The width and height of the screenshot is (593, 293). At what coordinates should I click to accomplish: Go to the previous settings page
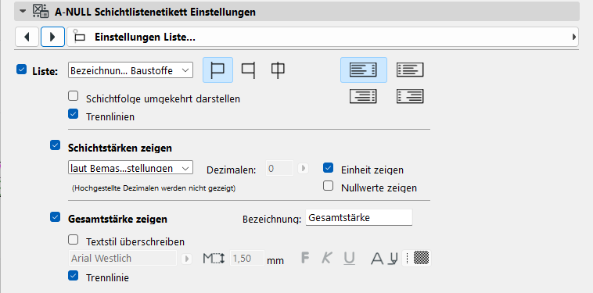(x=27, y=37)
